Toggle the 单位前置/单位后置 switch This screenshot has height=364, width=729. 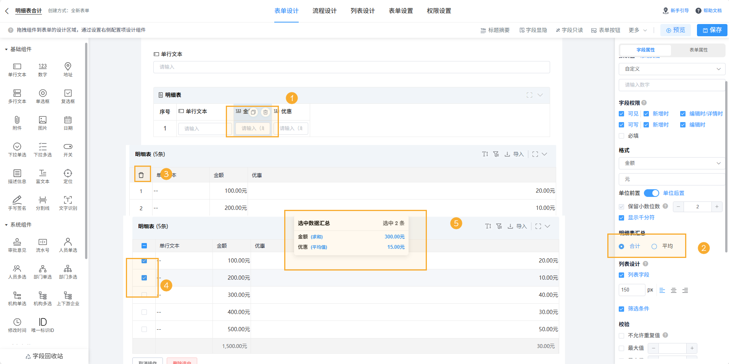coord(651,193)
